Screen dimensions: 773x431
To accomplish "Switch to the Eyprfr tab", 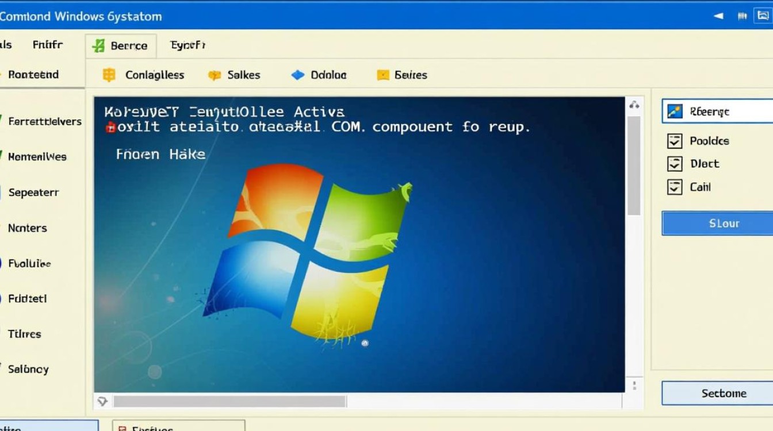I will tap(187, 44).
